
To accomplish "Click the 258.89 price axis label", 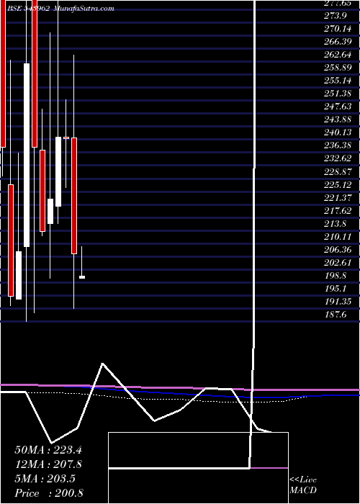I will tap(338, 68).
